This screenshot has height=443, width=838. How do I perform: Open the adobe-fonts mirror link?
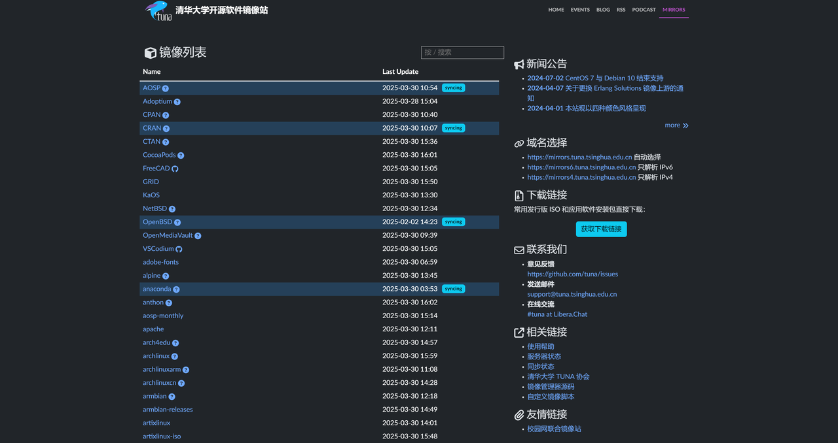(x=160, y=262)
